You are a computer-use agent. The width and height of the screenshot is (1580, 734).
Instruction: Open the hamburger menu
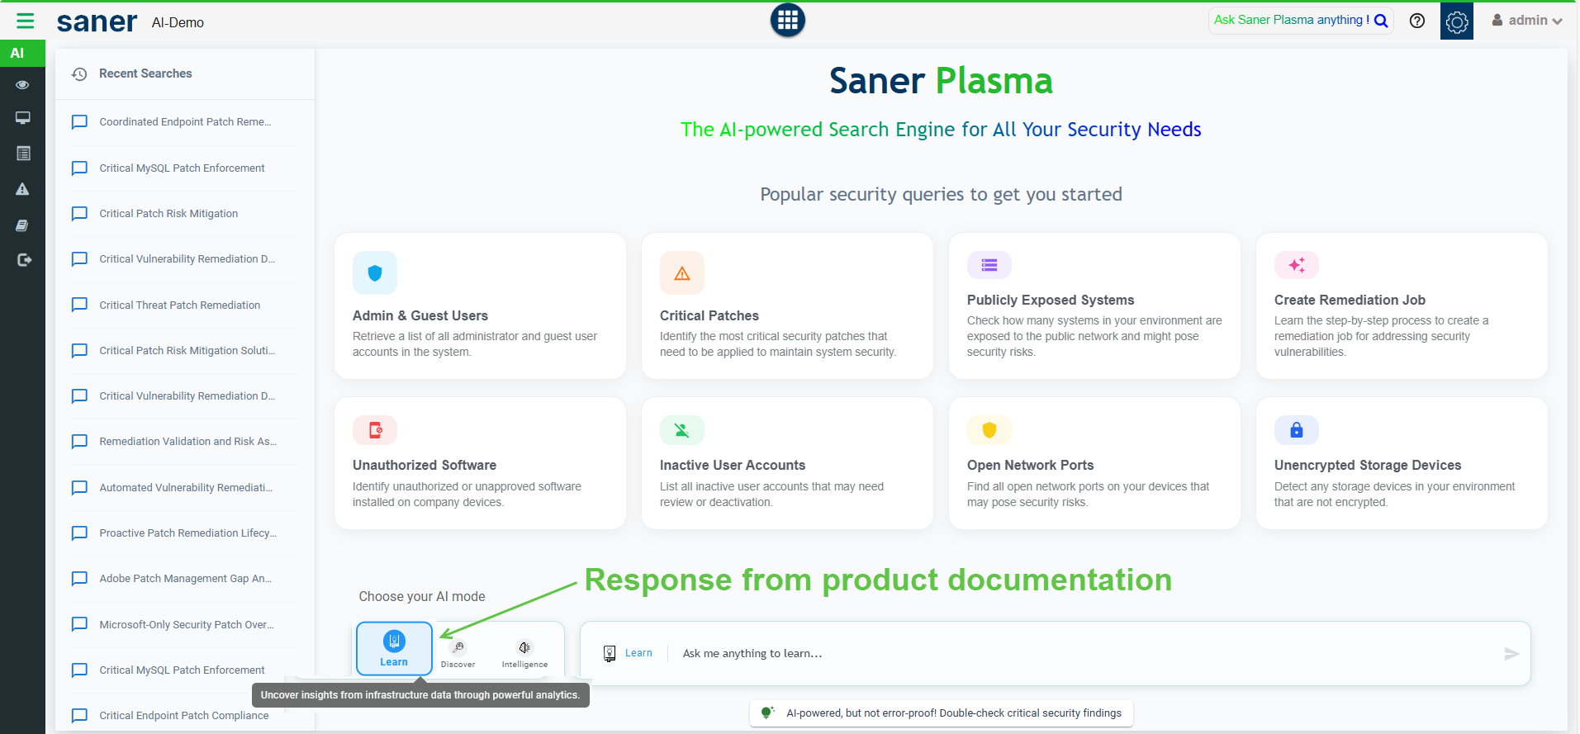tap(26, 21)
